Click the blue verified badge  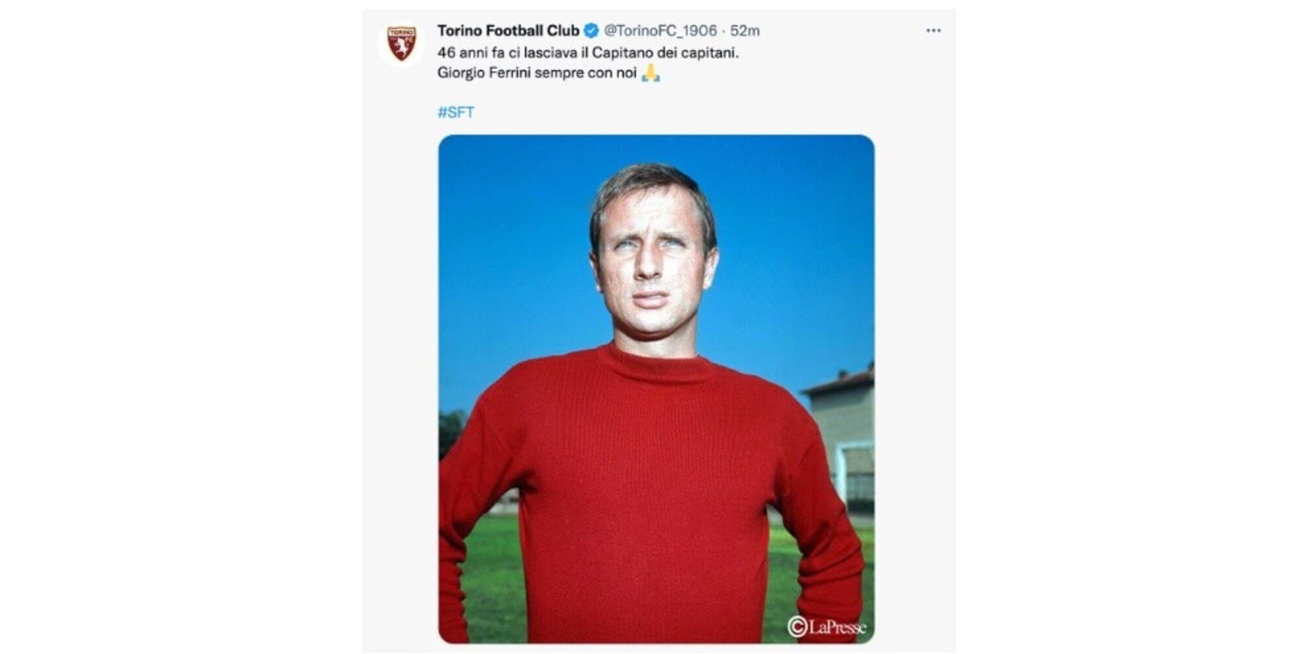pos(591,31)
